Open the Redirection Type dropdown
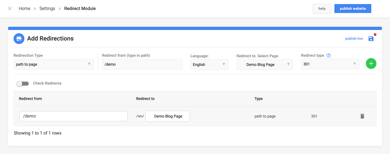The width and height of the screenshot is (390, 154). pos(54,64)
